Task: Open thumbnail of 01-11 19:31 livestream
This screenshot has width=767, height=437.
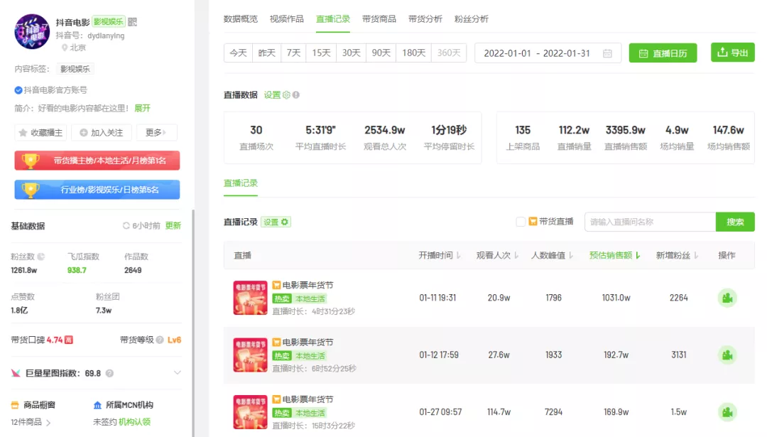Action: click(x=251, y=298)
